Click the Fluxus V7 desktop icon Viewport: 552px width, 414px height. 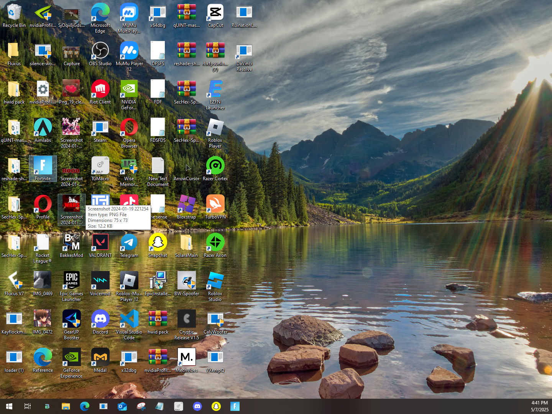[14, 284]
